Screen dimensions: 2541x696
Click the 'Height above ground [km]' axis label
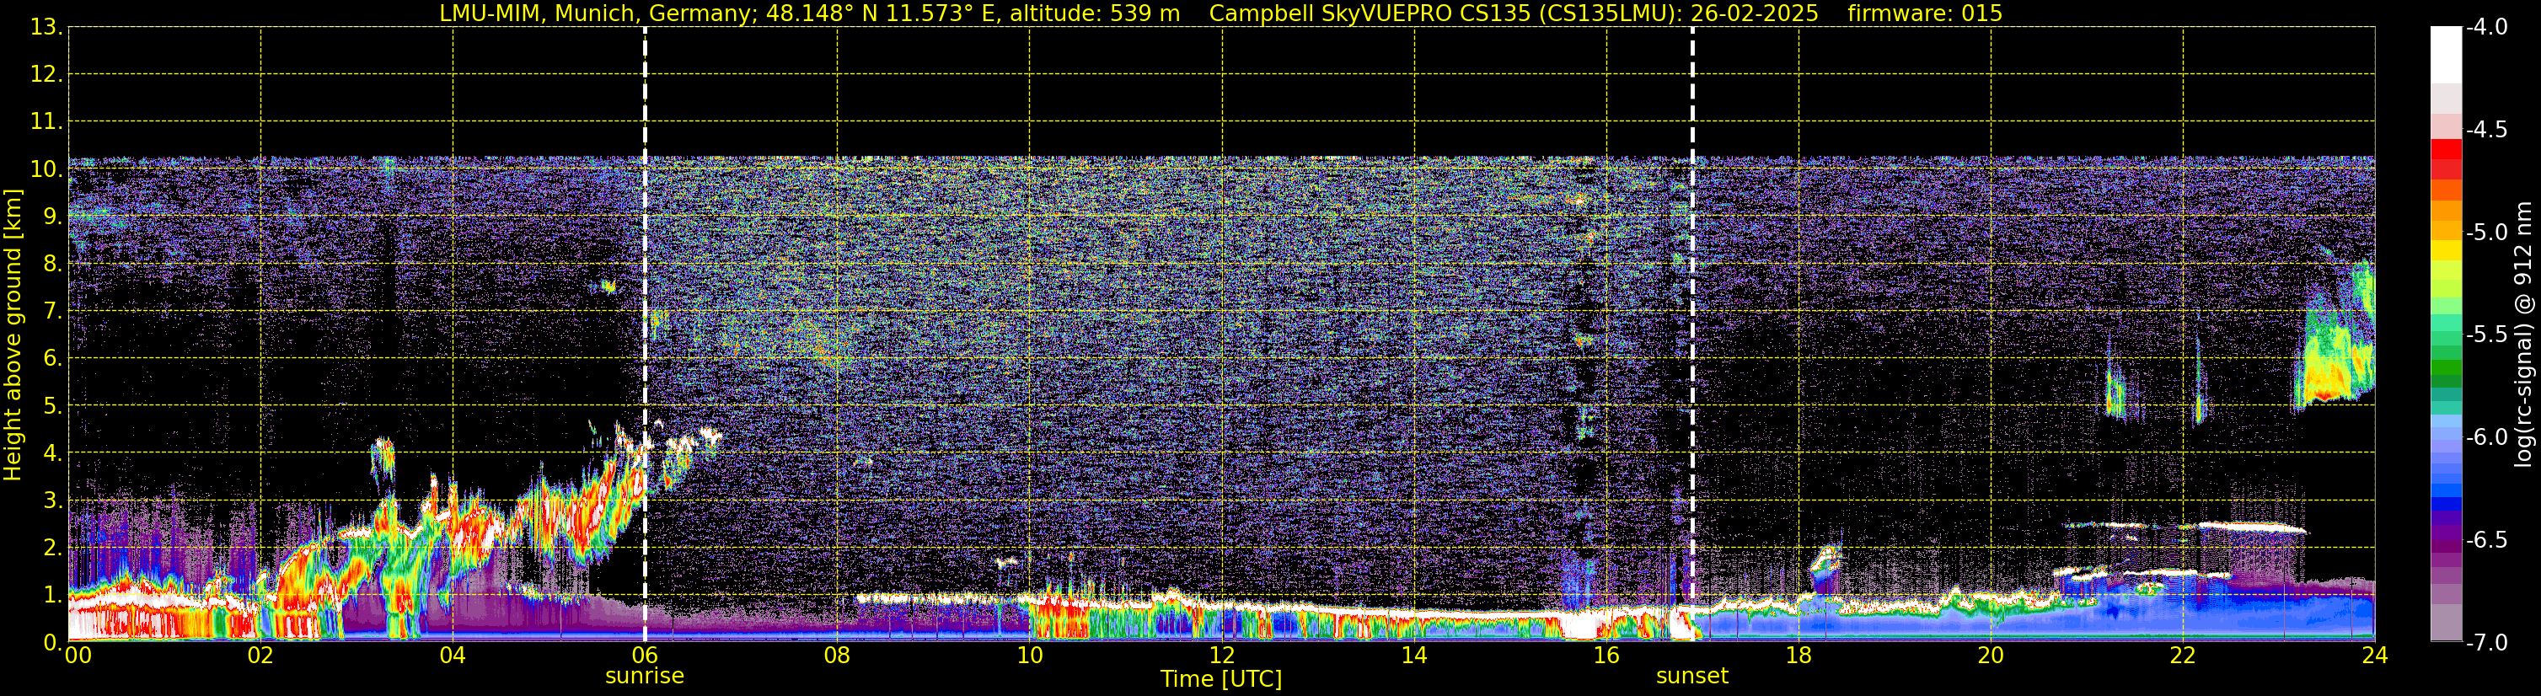[13, 335]
